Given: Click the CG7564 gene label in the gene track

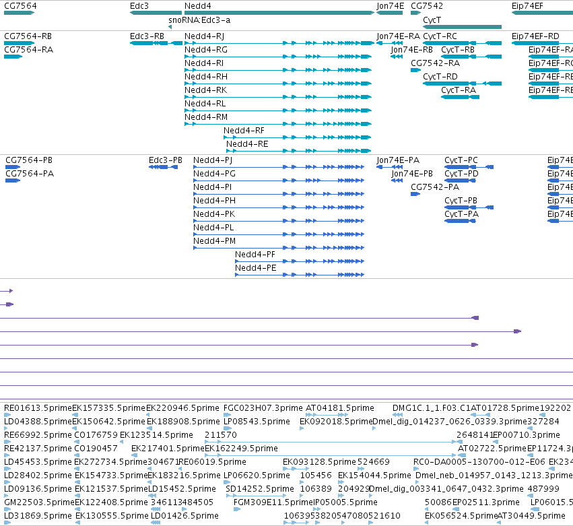Looking at the screenshot, I should pos(20,6).
